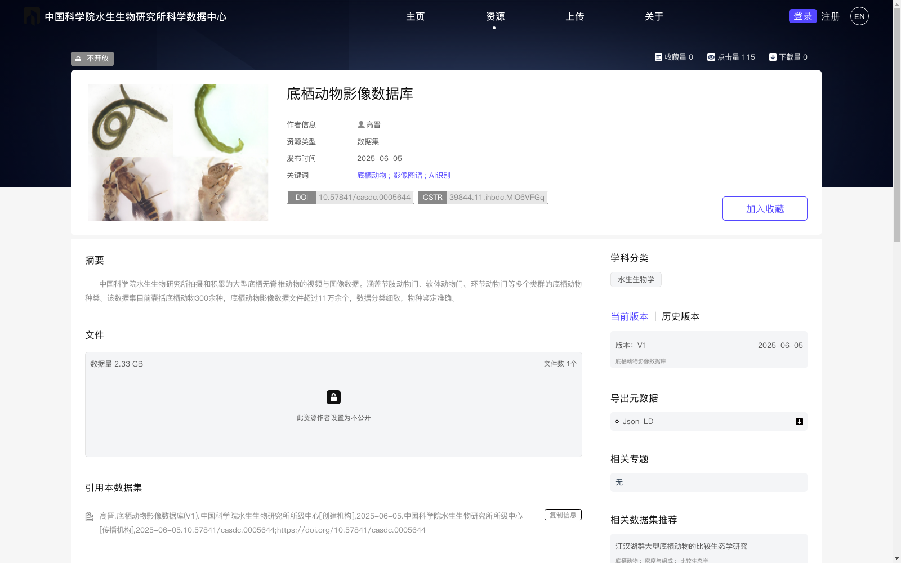Click the 登录 button
901x563 pixels.
click(802, 16)
